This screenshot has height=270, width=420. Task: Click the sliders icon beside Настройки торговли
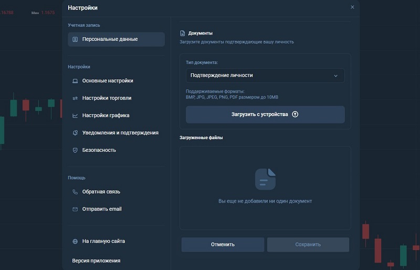[x=75, y=98]
